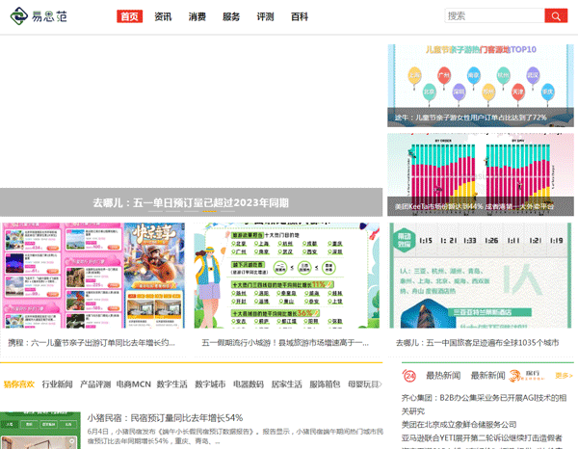Select the 猜你喜欢 category tab
The width and height of the screenshot is (578, 449).
coord(19,384)
